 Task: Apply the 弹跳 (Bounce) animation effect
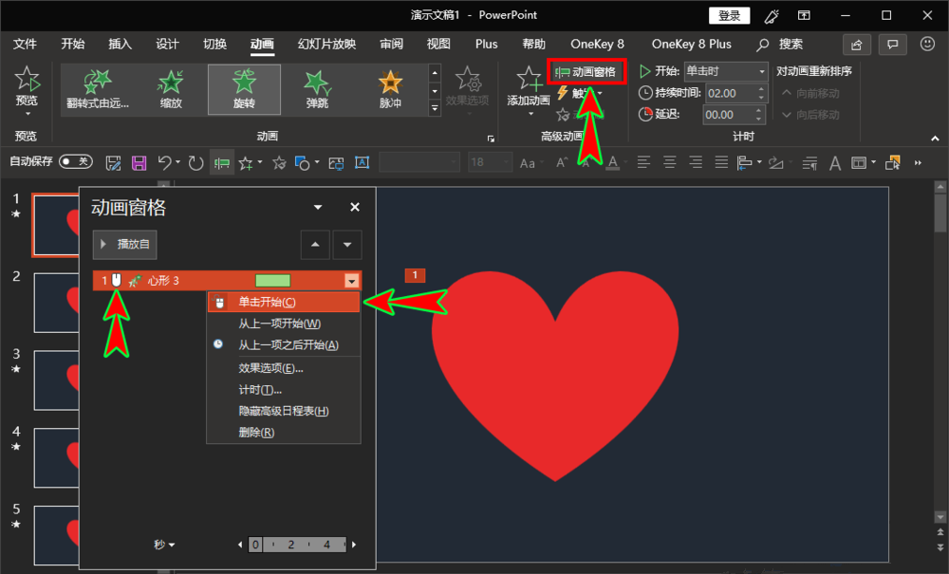click(x=317, y=88)
